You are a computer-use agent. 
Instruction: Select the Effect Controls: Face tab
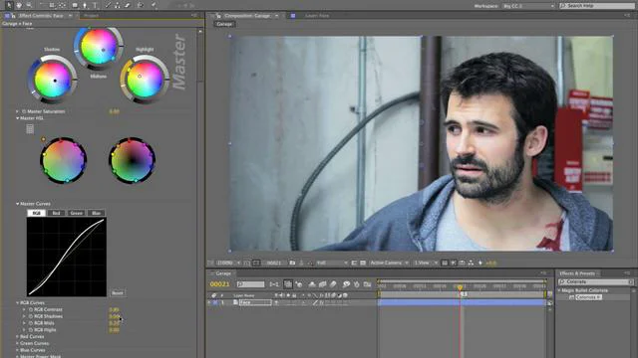[41, 16]
